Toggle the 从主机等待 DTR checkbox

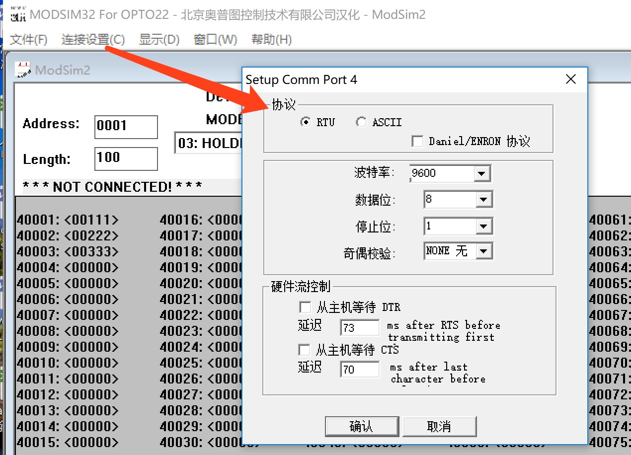[x=305, y=307]
